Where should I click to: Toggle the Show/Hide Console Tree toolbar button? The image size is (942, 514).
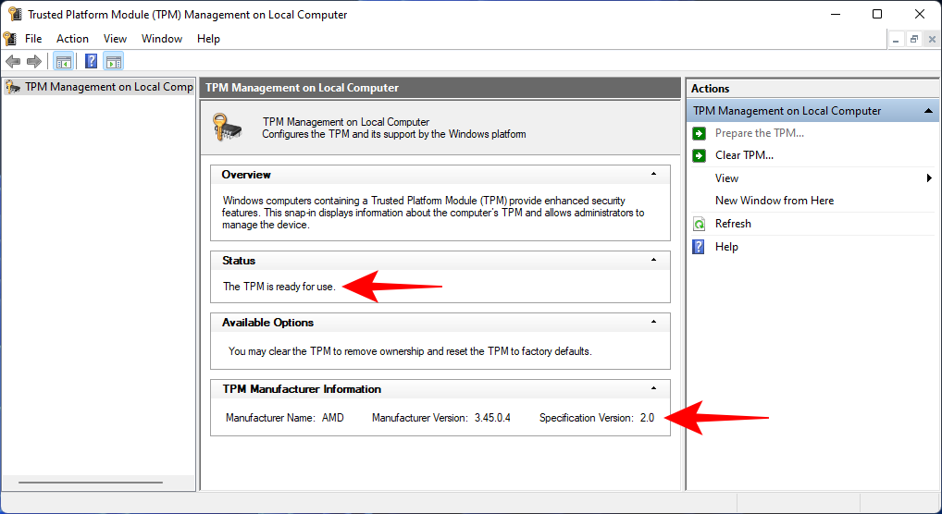click(63, 62)
